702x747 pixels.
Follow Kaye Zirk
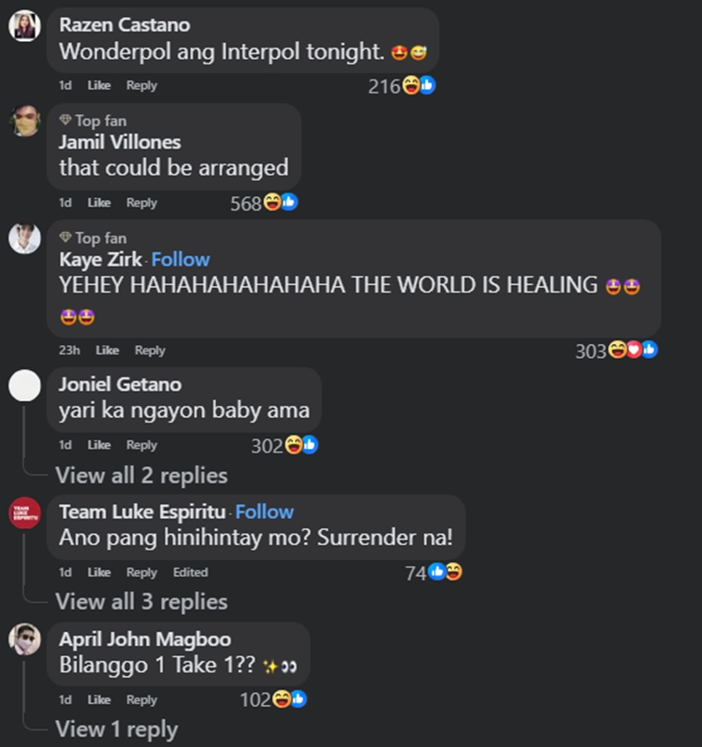pyautogui.click(x=181, y=260)
